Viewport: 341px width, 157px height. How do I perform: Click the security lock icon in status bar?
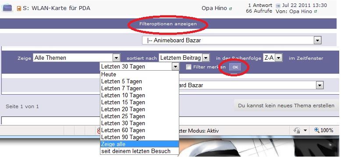pos(297,130)
